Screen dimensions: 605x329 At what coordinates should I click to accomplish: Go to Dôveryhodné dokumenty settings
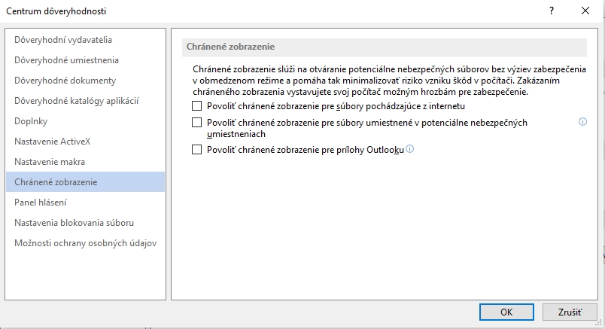pos(65,81)
